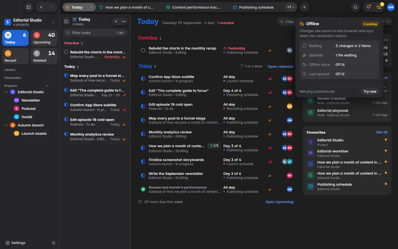Open the Editorial Studio workspace switcher
The image size is (398, 249).
[x=30, y=22]
